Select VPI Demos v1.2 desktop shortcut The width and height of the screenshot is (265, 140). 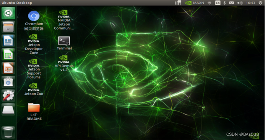tap(64, 63)
